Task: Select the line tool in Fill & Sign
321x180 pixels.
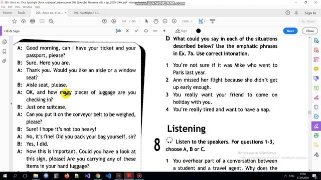Action: coord(155,31)
